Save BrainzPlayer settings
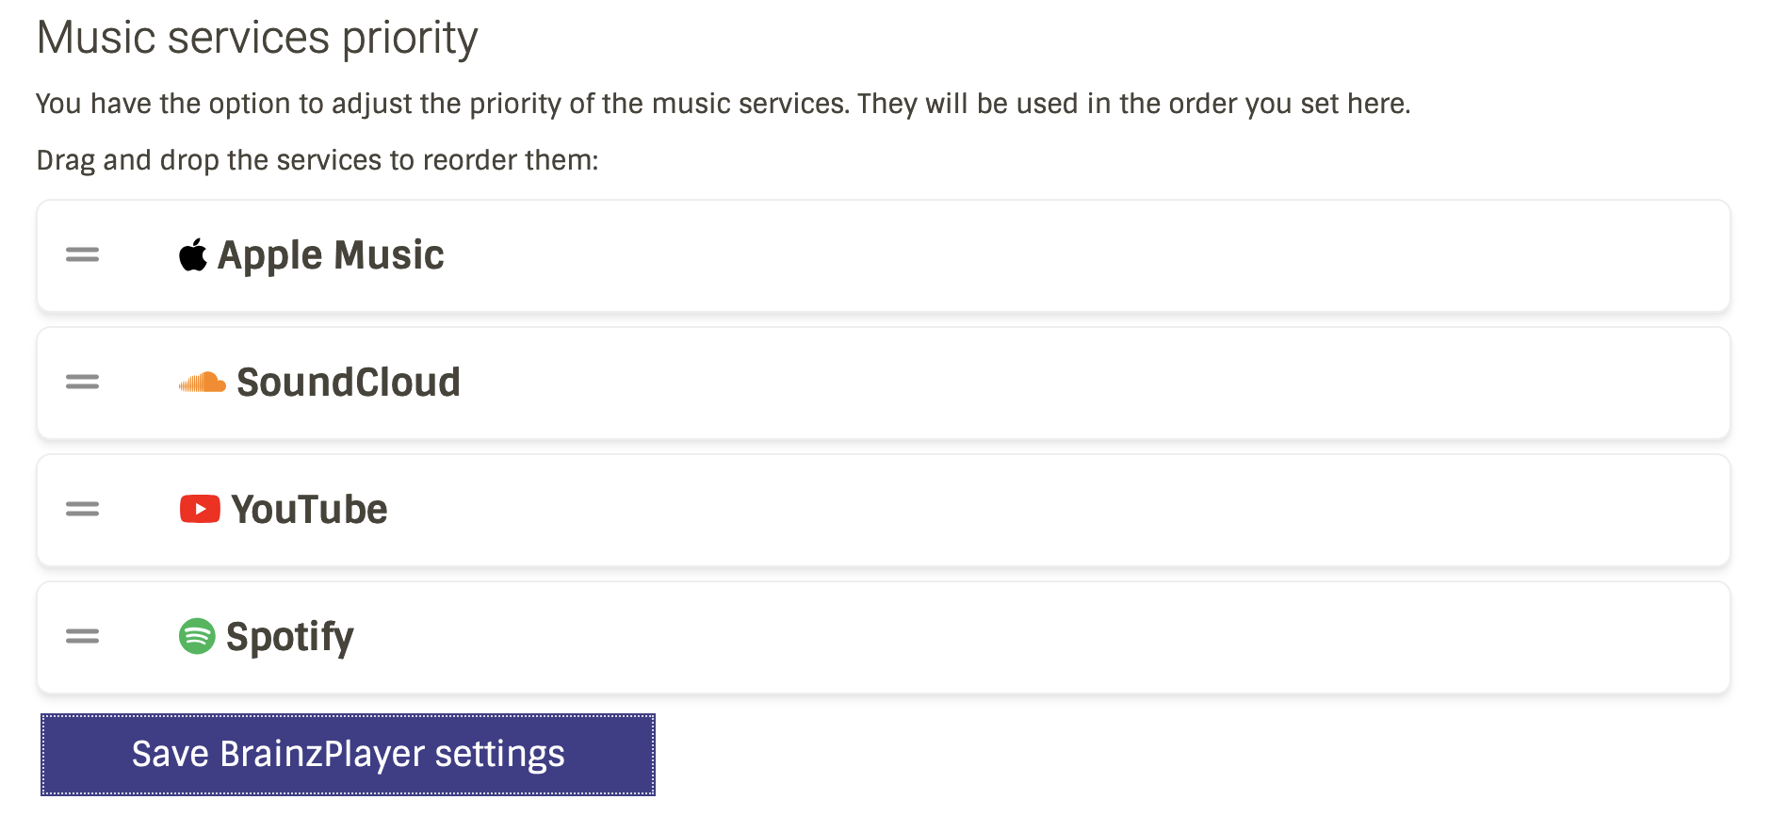1773x816 pixels. point(348,755)
